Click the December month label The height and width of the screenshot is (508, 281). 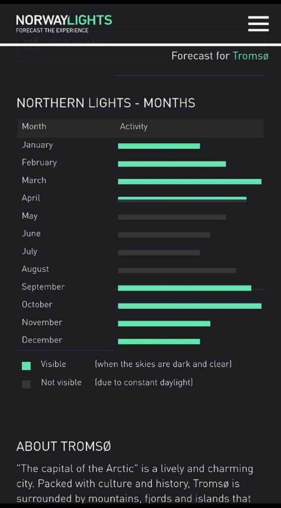[x=42, y=340]
